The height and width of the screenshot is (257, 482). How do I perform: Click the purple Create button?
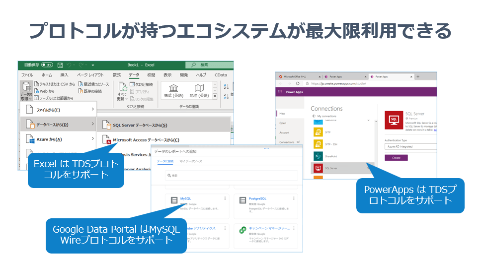point(396,157)
